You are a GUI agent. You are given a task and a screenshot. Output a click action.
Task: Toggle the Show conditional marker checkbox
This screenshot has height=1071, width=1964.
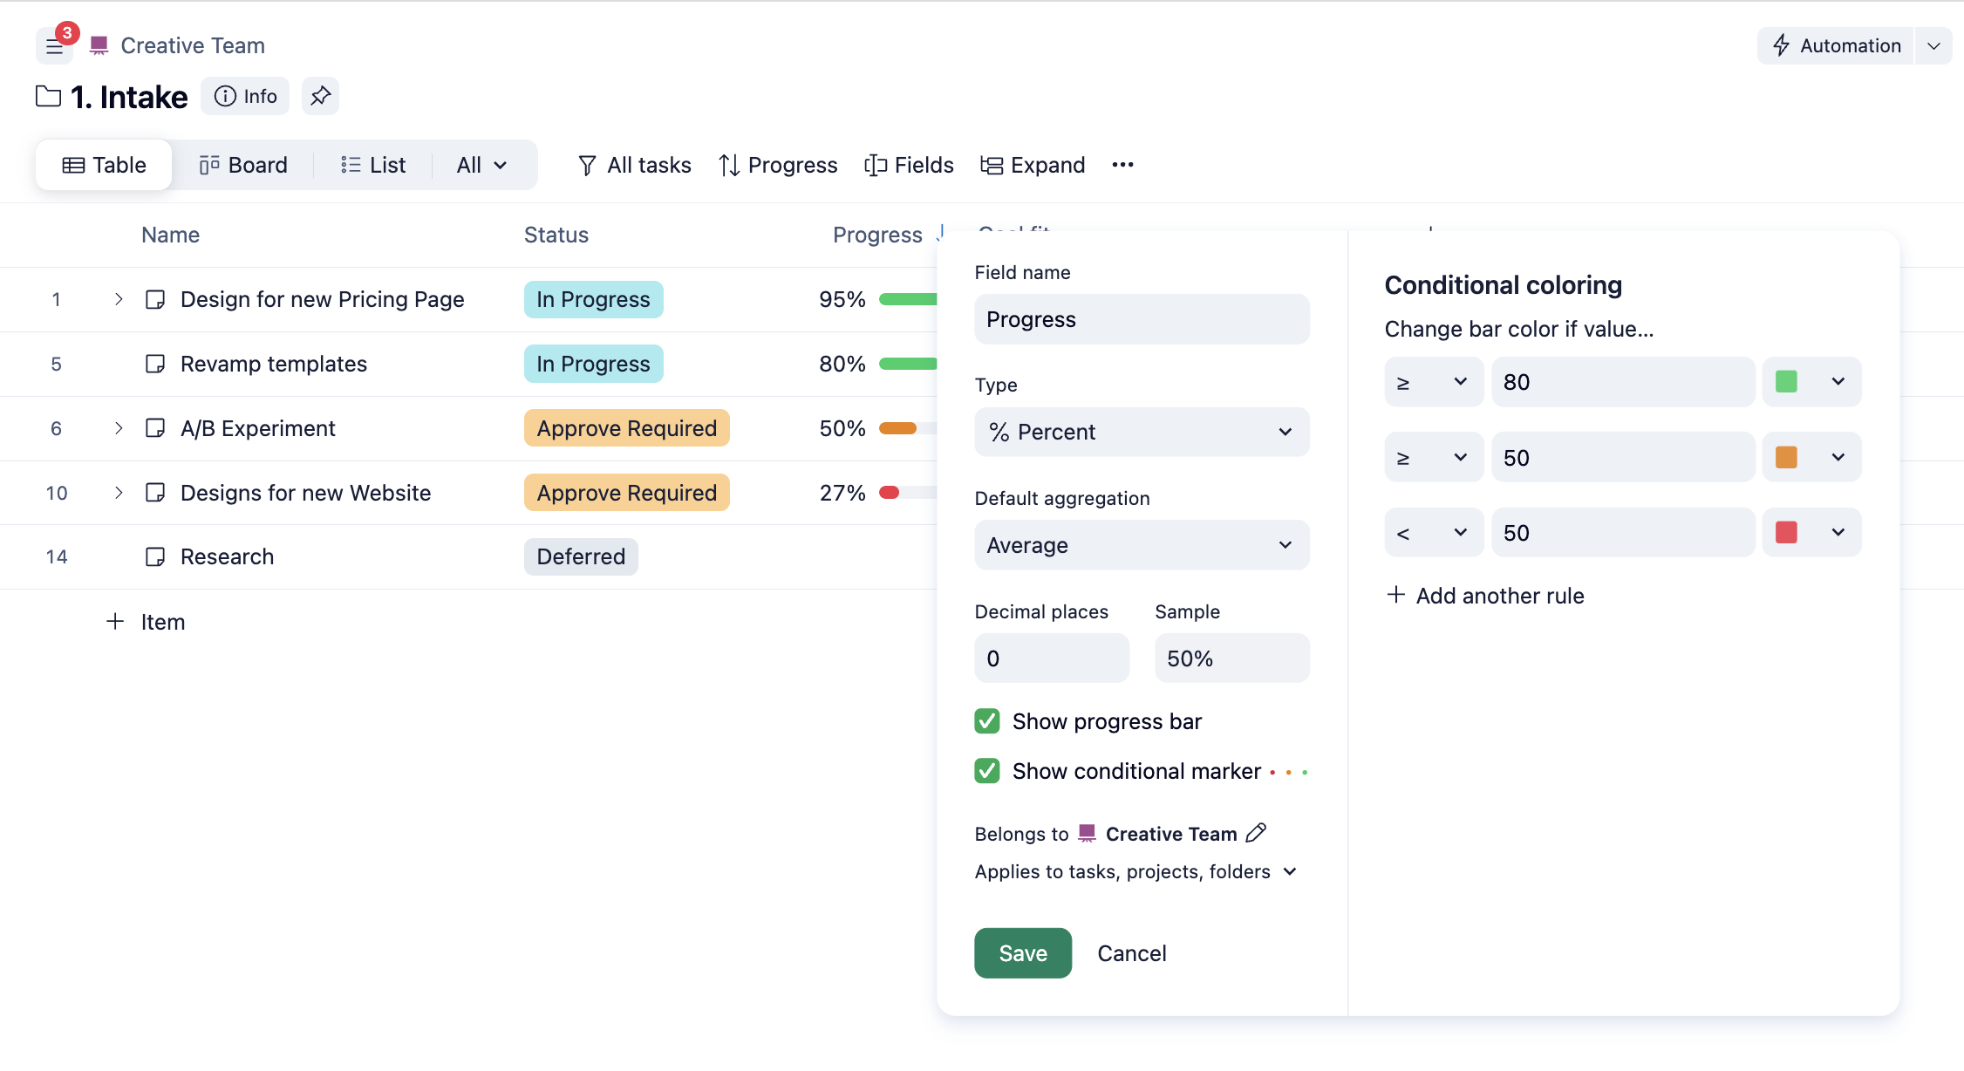pyautogui.click(x=987, y=771)
